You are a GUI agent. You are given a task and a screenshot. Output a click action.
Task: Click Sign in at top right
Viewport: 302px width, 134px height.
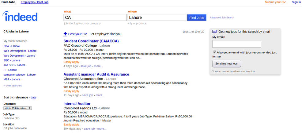coord(296,2)
